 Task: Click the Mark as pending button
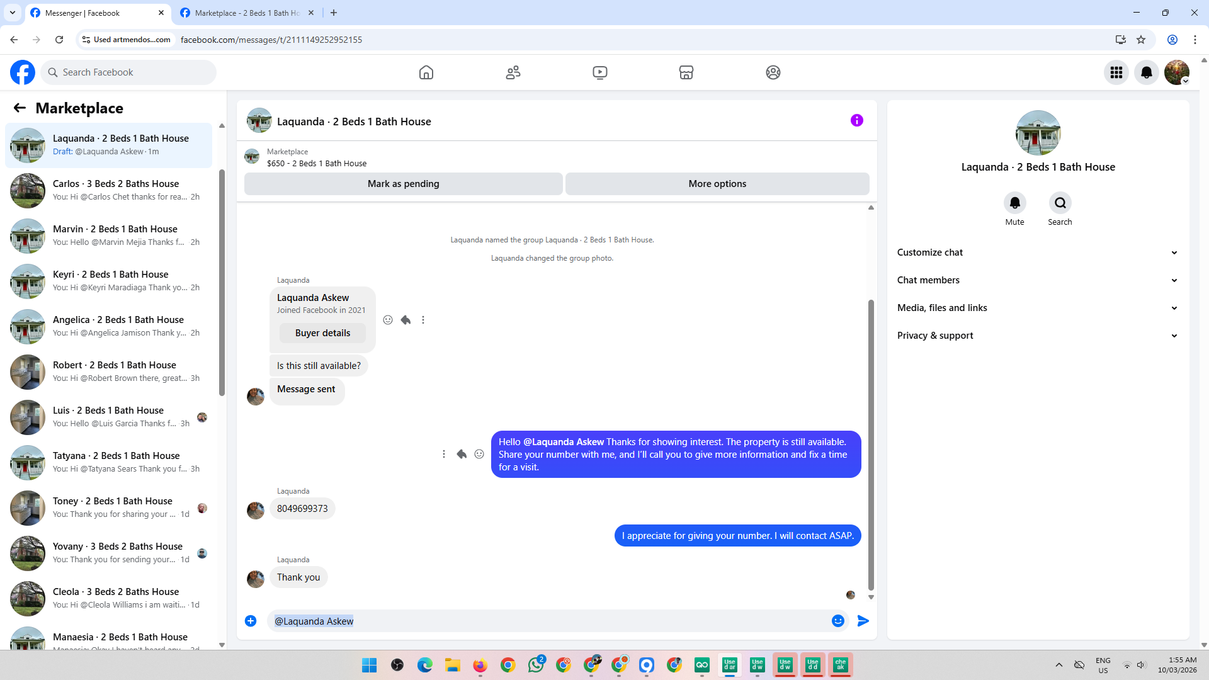pyautogui.click(x=403, y=184)
